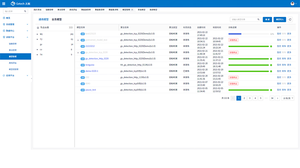
Task: Open the 10条/页 page size dropdown
Action: [x=287, y=98]
